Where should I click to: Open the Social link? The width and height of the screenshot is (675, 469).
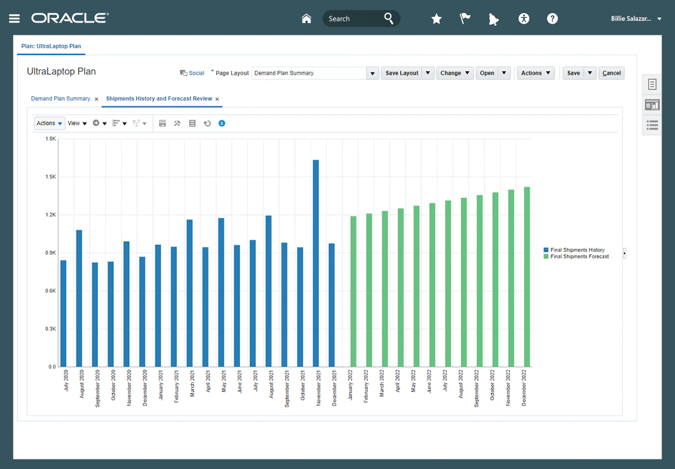coord(192,73)
